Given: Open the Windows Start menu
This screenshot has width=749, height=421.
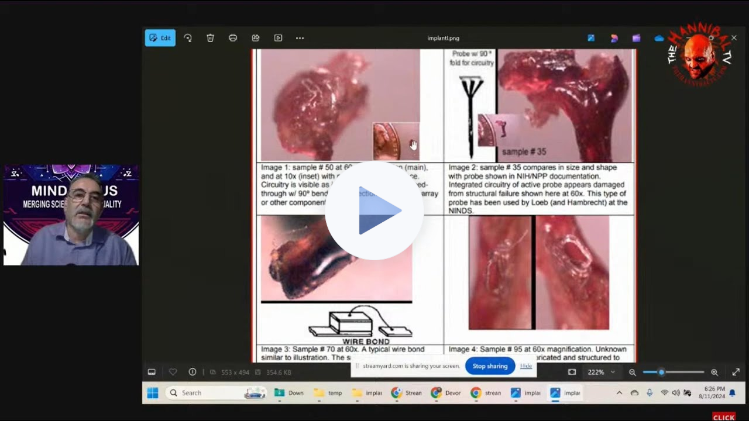Looking at the screenshot, I should coord(153,393).
